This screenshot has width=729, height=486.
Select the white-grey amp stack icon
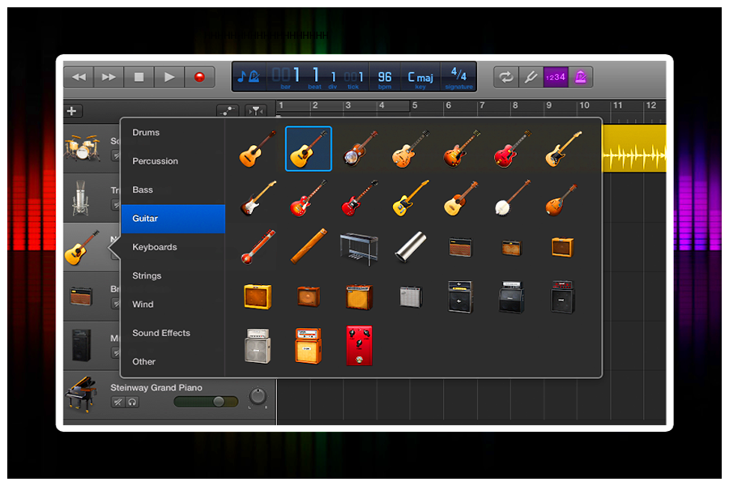click(258, 346)
